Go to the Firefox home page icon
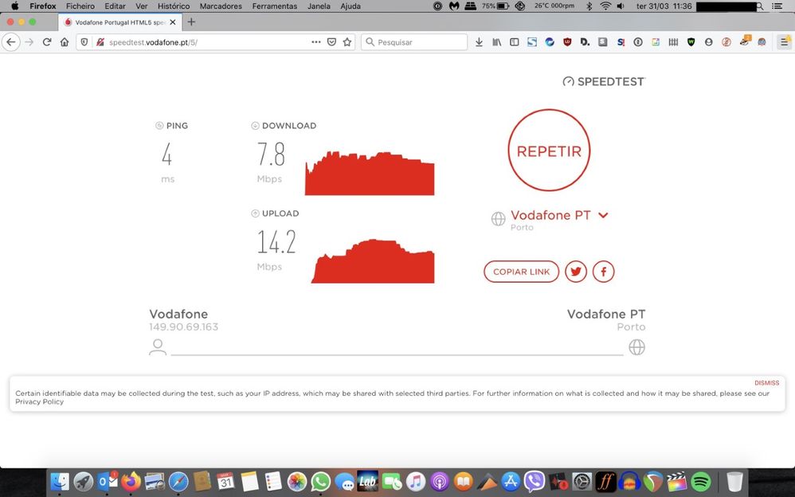The width and height of the screenshot is (795, 497). coord(65,42)
